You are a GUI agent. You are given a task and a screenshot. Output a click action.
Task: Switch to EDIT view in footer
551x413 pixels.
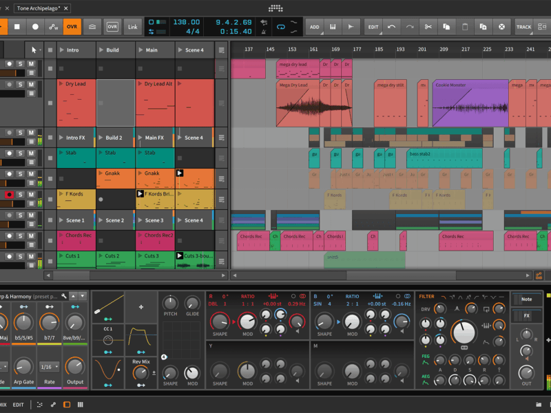click(x=18, y=405)
